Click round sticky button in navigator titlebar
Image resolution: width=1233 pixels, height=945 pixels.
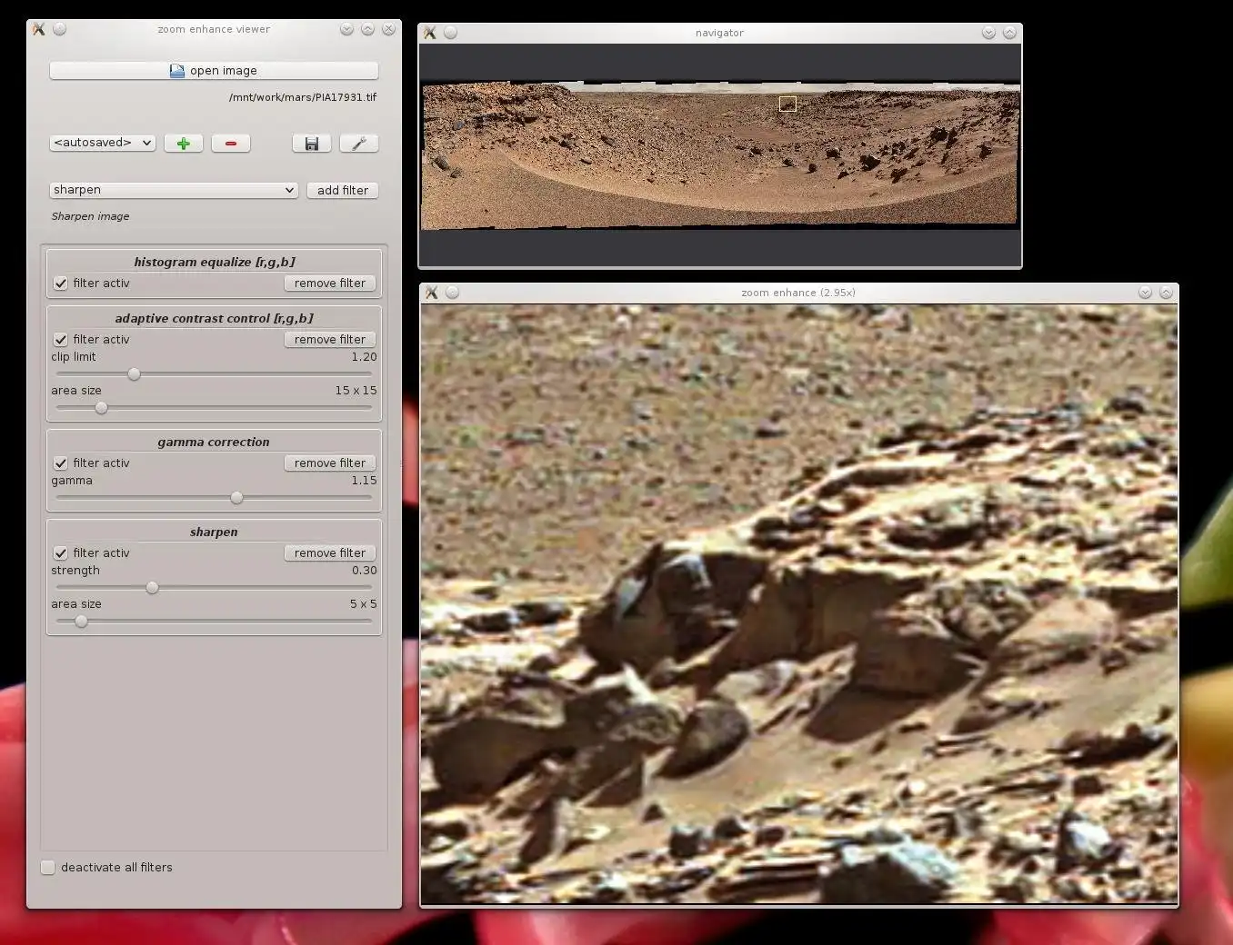[x=450, y=33]
